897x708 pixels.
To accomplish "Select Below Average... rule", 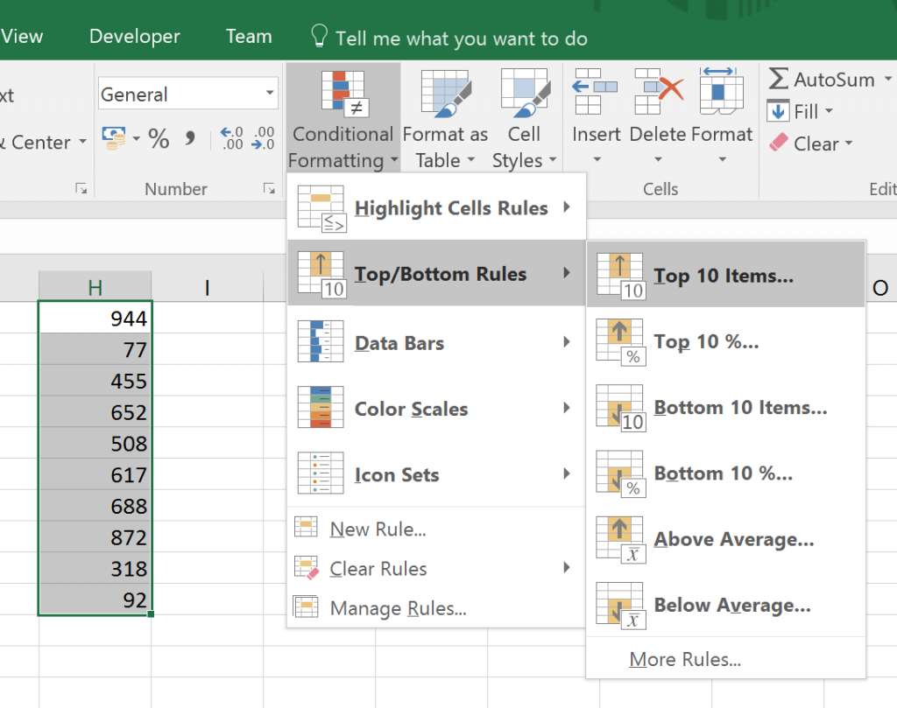I will click(725, 606).
